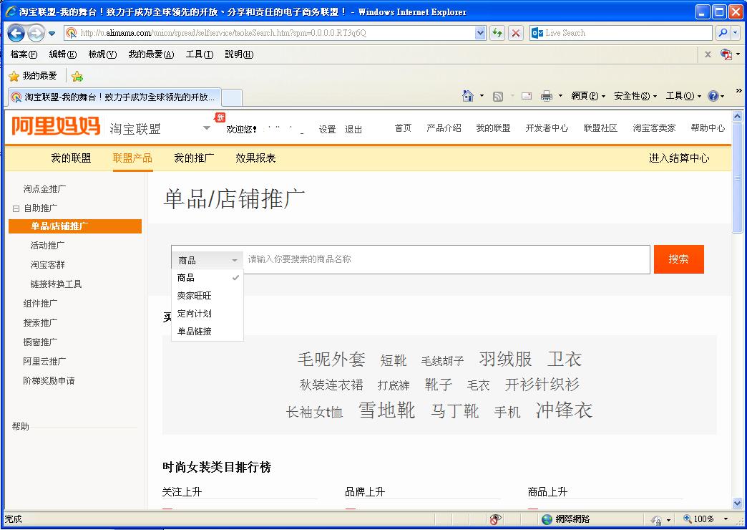
Task: Click the browser Forward arrow button
Action: point(36,33)
